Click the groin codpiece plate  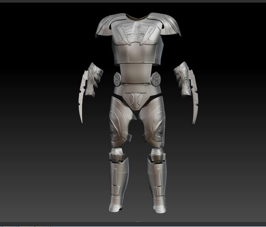coord(135,99)
